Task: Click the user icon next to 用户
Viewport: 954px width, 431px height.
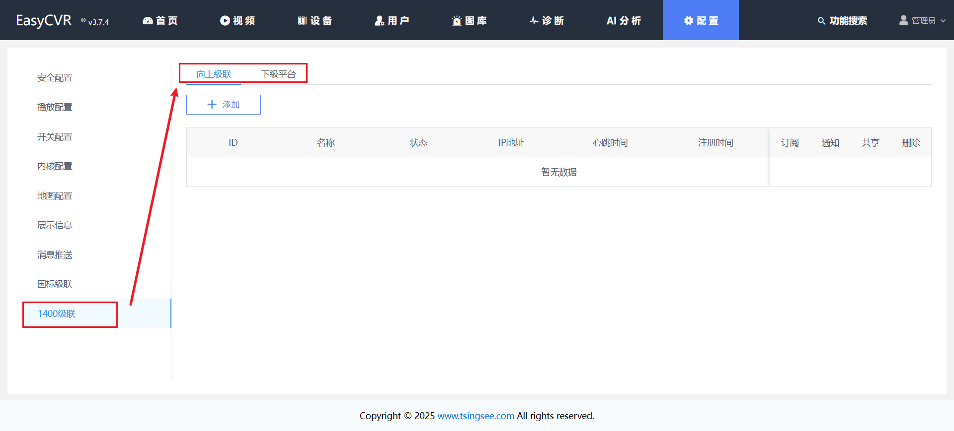Action: 380,21
